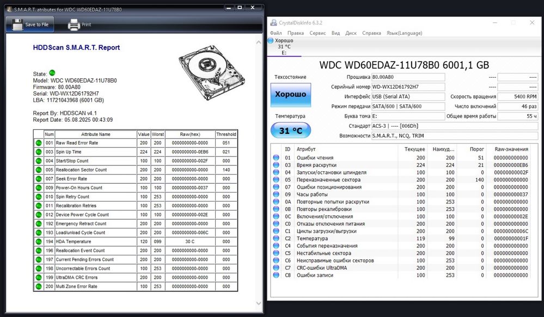
Task: Click green status icon for Multi Zone Error Rate
Action: tap(39, 287)
